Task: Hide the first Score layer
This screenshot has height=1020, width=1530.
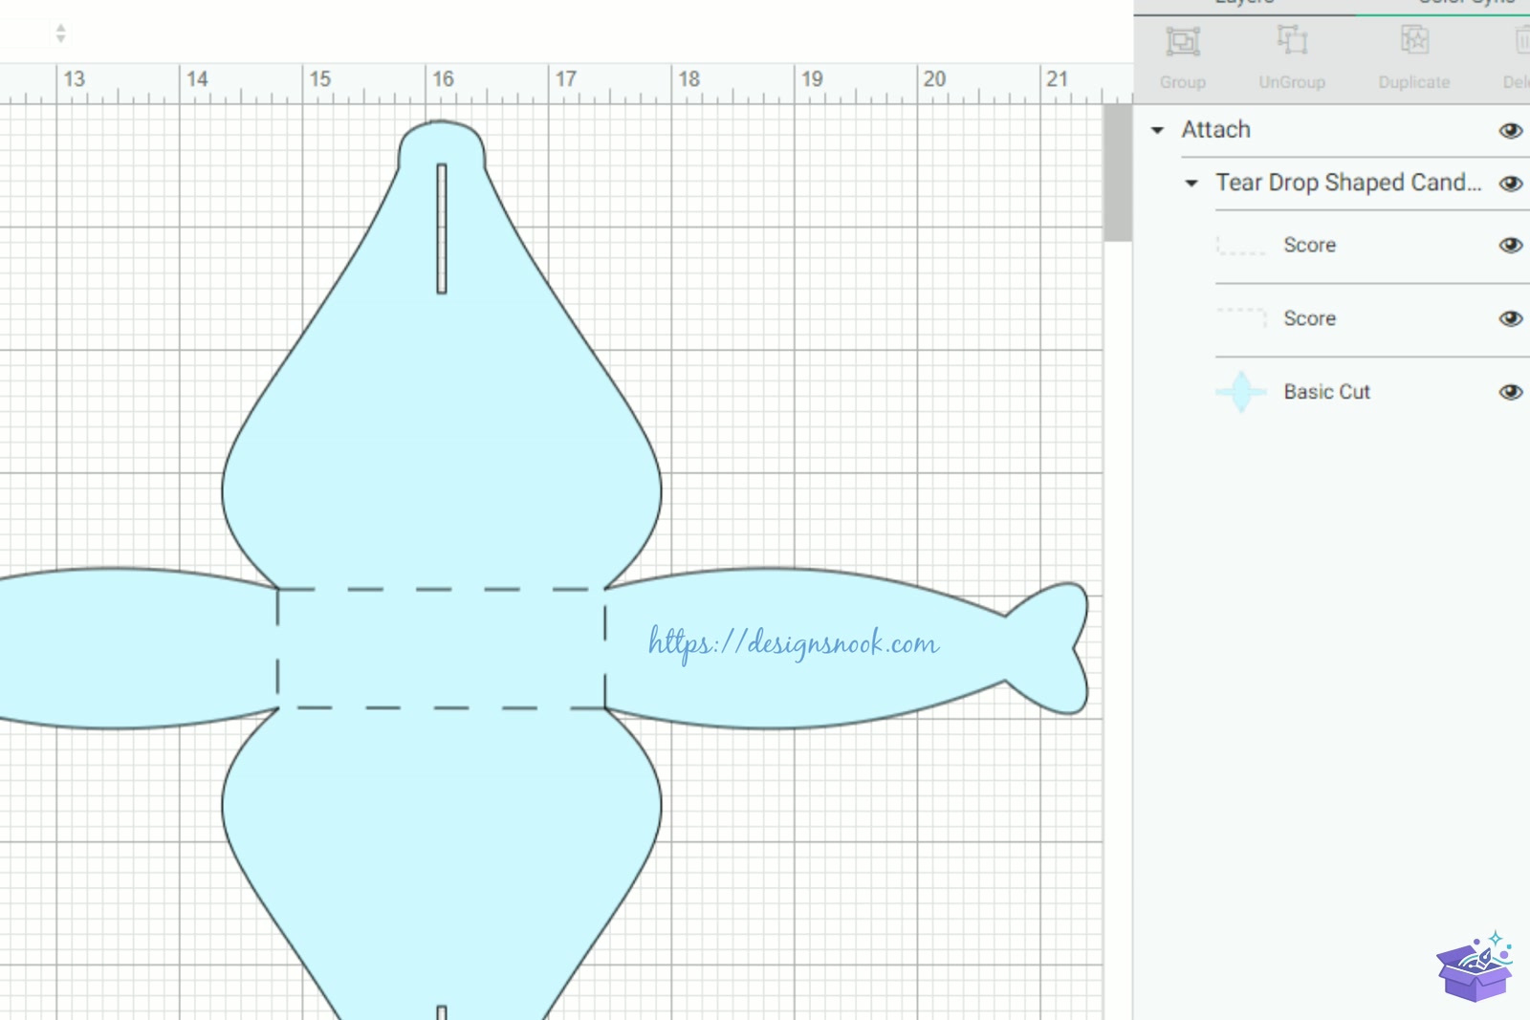Action: (1511, 245)
